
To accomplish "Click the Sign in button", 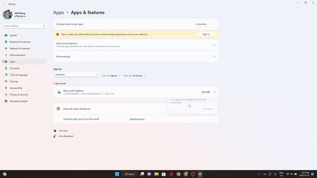I will (x=206, y=34).
